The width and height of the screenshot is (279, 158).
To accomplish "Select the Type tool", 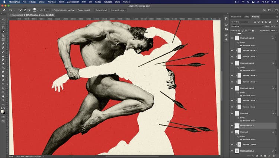I will click(3, 84).
